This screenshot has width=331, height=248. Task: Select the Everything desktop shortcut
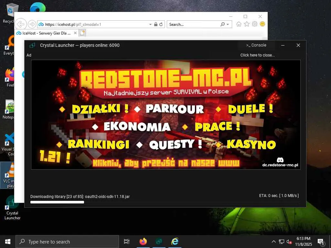pos(9,45)
